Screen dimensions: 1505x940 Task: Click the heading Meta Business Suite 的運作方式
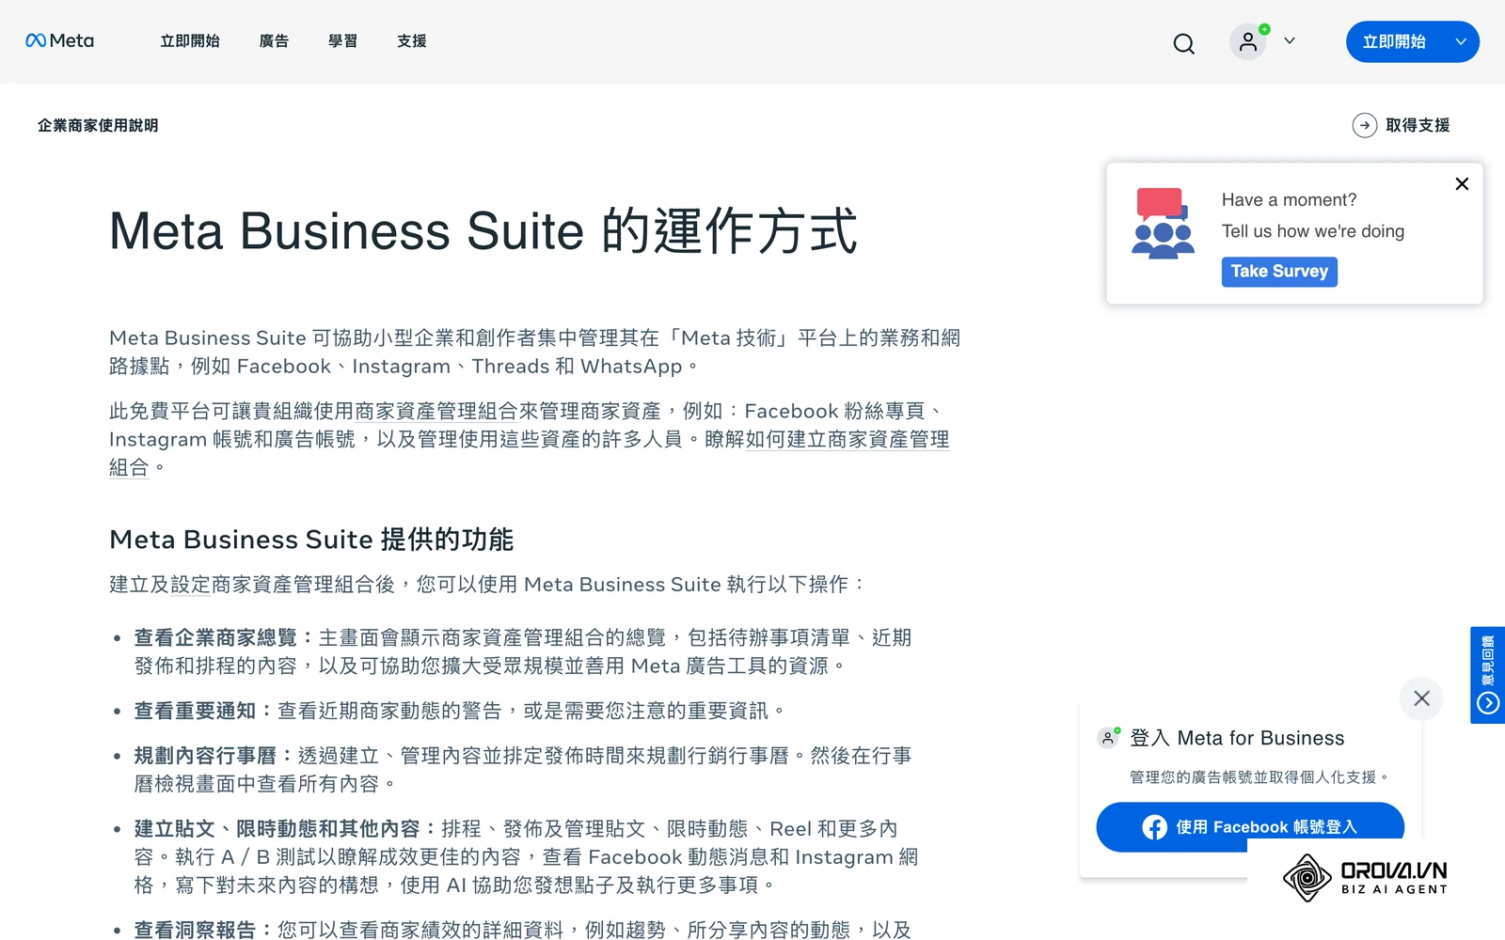pyautogui.click(x=483, y=231)
